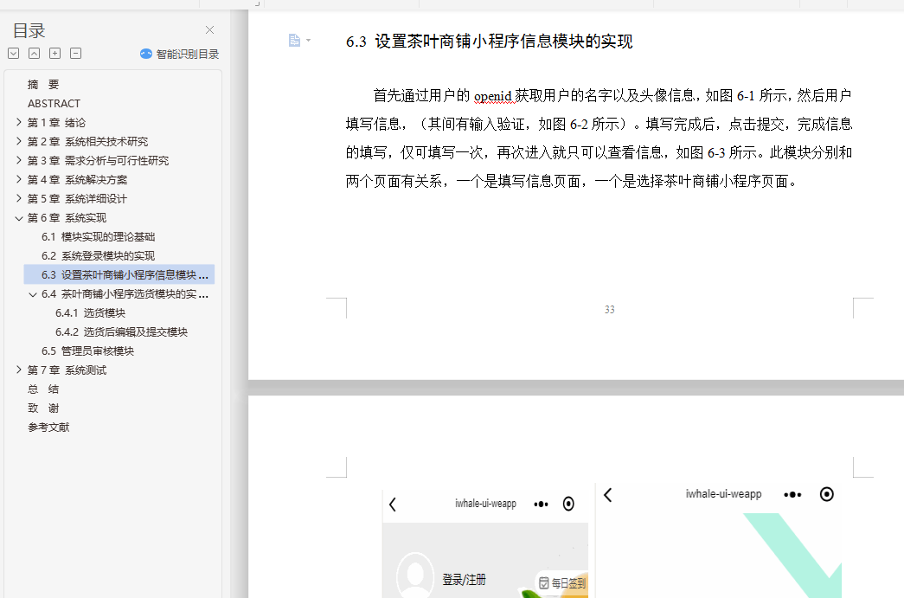Select 第2章 系统相关技术研究 entry
Screen dimensions: 904x598
[87, 141]
